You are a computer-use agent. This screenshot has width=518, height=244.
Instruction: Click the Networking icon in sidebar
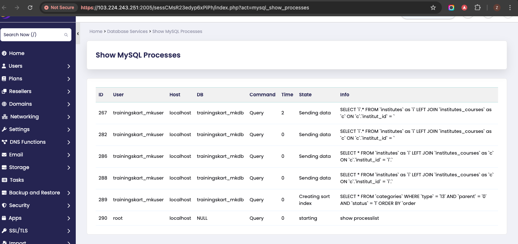[x=5, y=117]
